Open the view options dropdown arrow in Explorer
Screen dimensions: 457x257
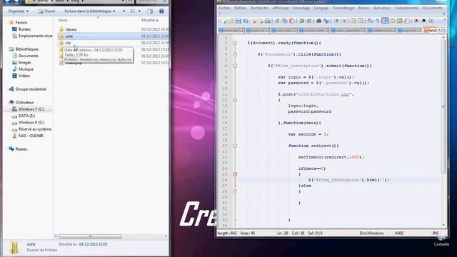pos(139,11)
